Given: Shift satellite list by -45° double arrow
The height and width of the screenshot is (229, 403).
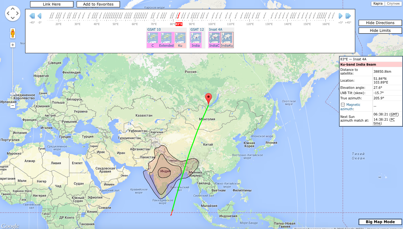Looking at the screenshot, I should [x=32, y=16].
